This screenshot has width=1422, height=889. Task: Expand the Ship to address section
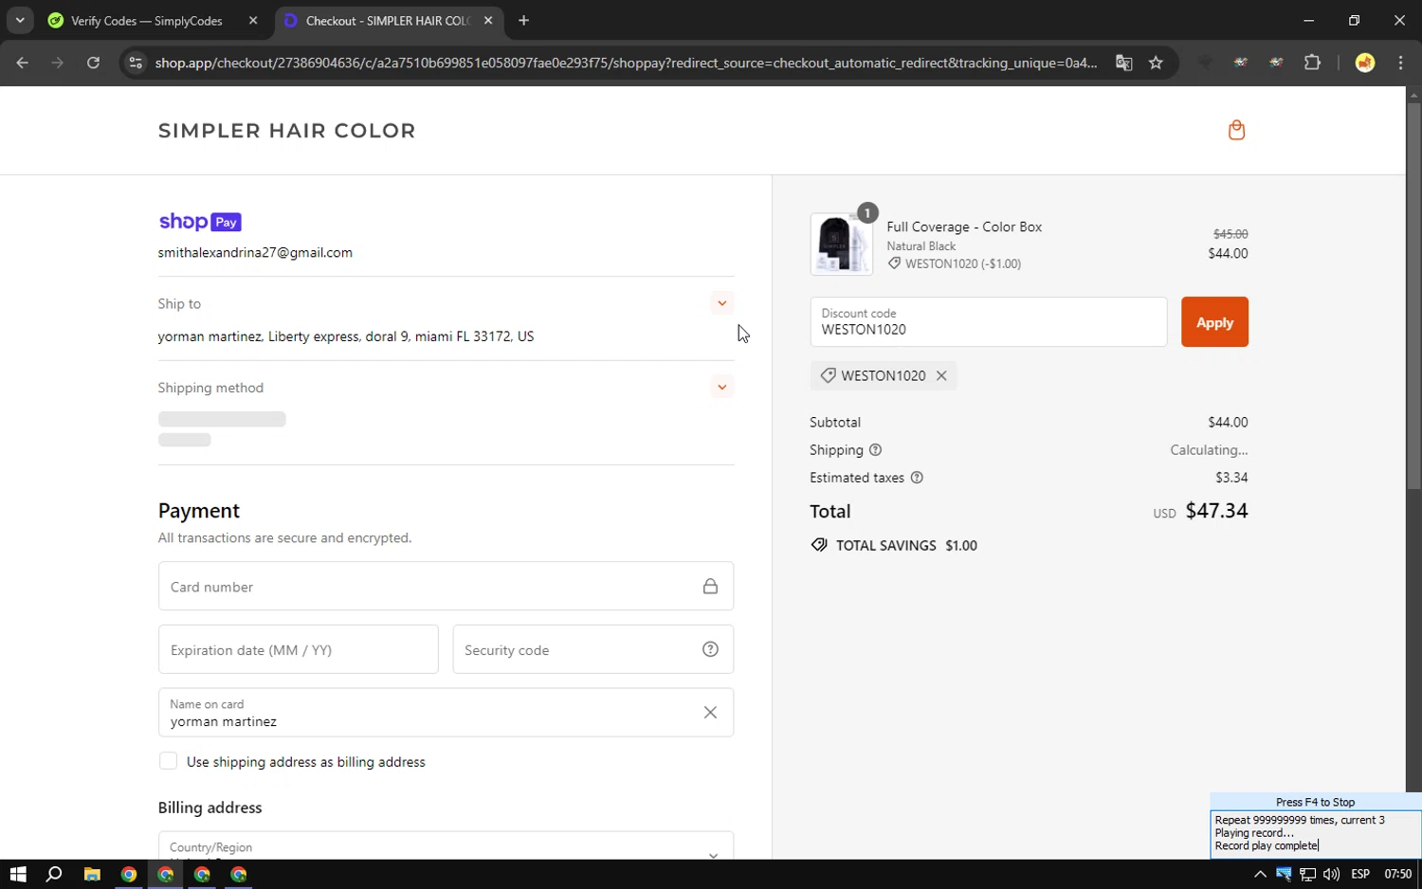[722, 303]
